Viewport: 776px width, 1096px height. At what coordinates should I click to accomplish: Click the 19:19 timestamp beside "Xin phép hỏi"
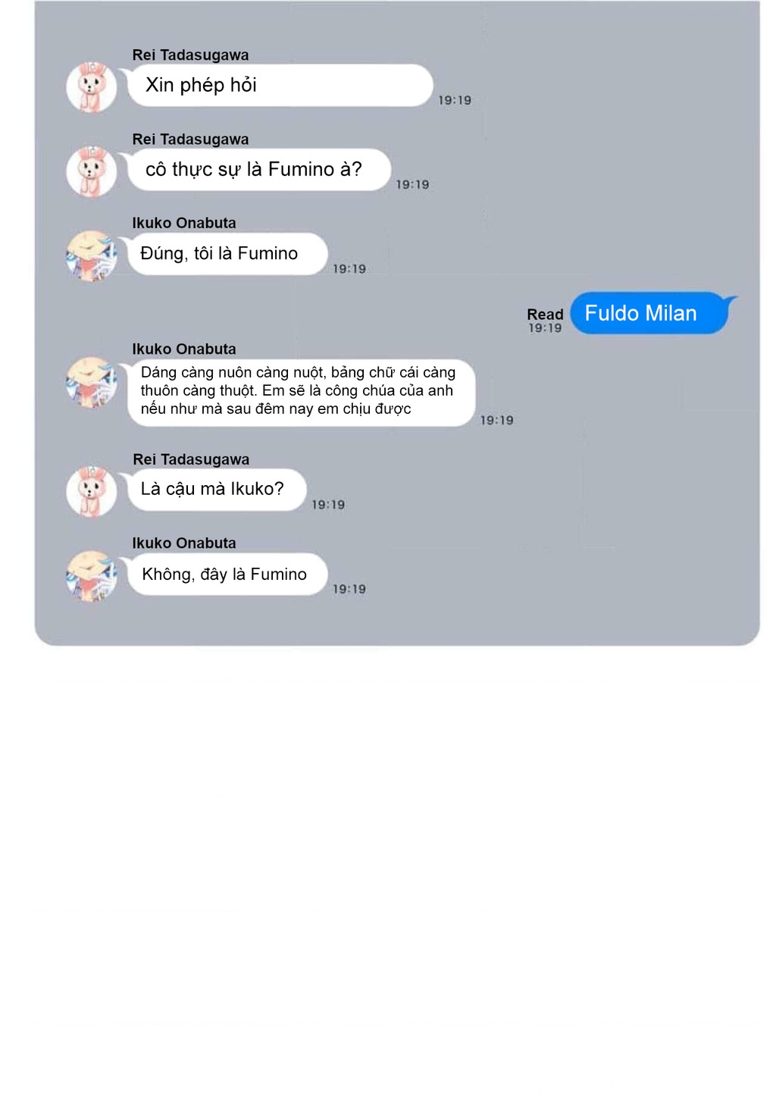455,100
